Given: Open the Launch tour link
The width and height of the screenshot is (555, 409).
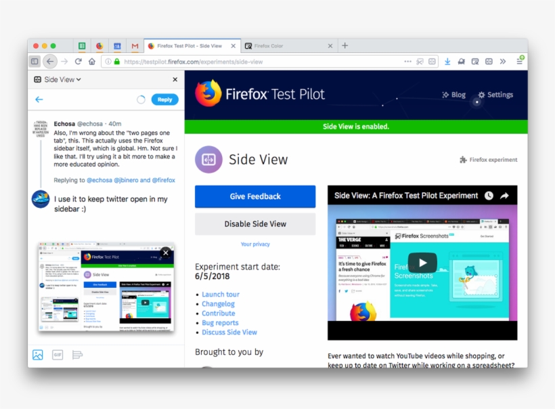Looking at the screenshot, I should [221, 295].
